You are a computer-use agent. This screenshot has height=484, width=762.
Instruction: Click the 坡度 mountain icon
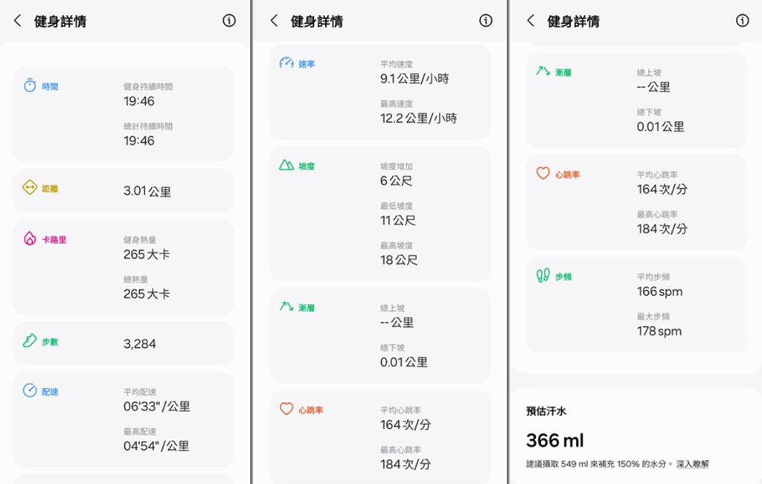[x=286, y=165]
